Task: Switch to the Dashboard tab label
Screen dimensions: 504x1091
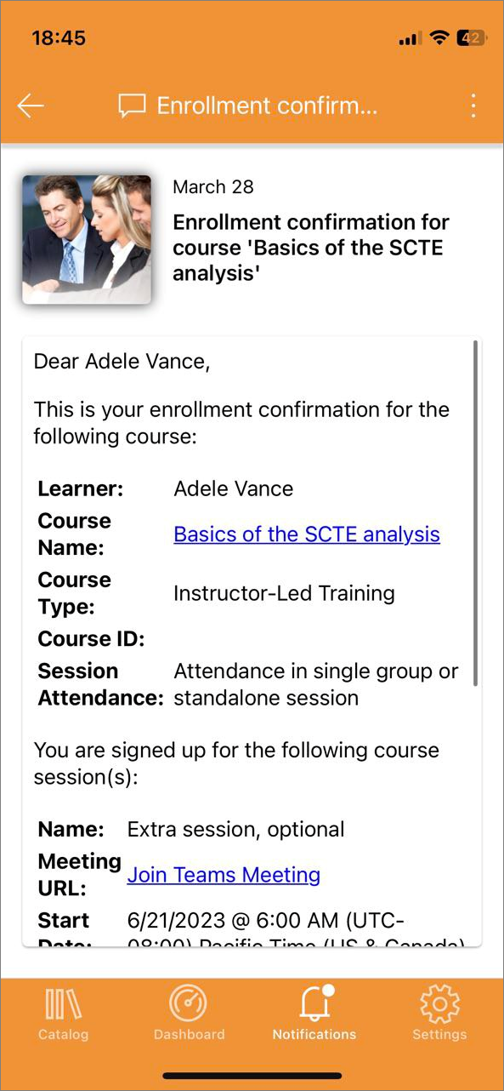Action: [189, 1035]
